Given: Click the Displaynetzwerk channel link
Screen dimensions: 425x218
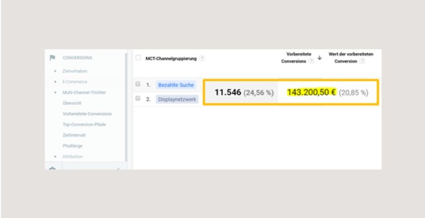Looking at the screenshot, I should pos(177,99).
